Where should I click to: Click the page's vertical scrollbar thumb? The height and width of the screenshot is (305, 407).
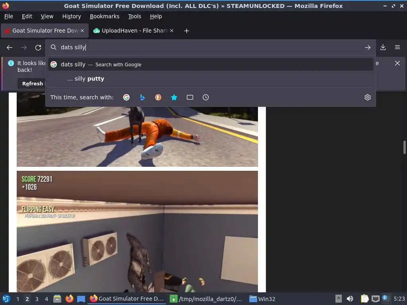[x=404, y=147]
